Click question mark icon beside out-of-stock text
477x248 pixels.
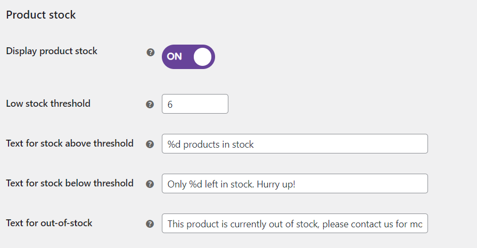tap(150, 224)
